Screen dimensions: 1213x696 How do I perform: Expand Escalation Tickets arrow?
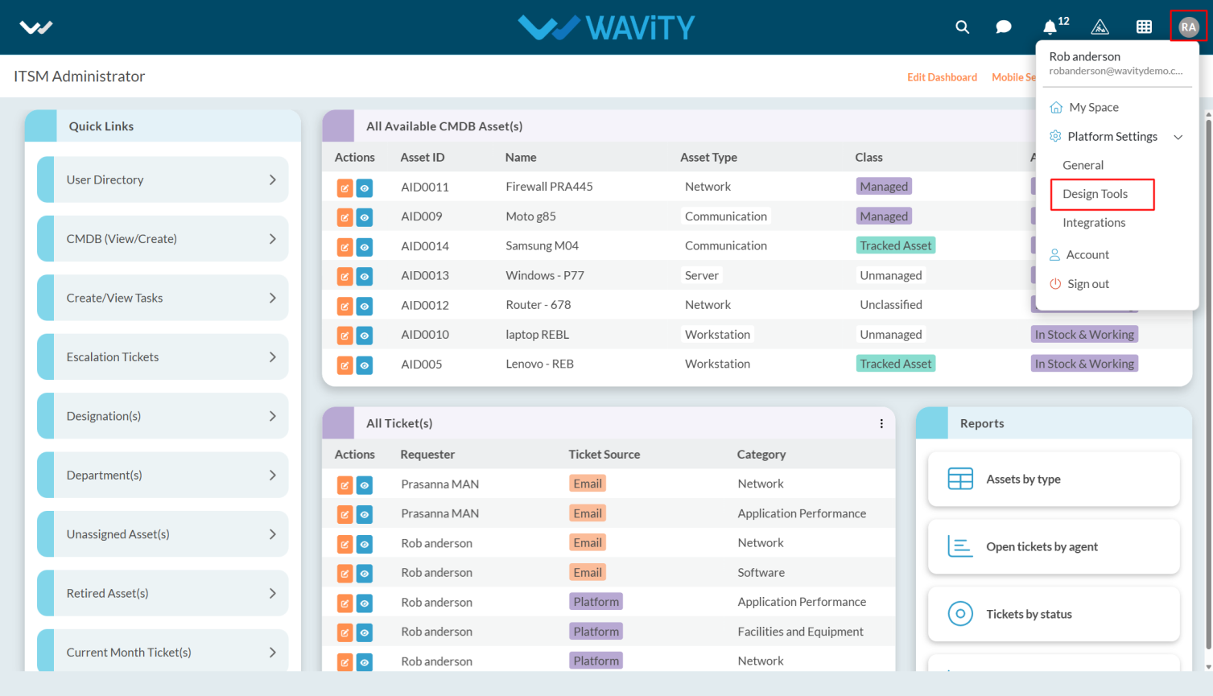click(272, 357)
